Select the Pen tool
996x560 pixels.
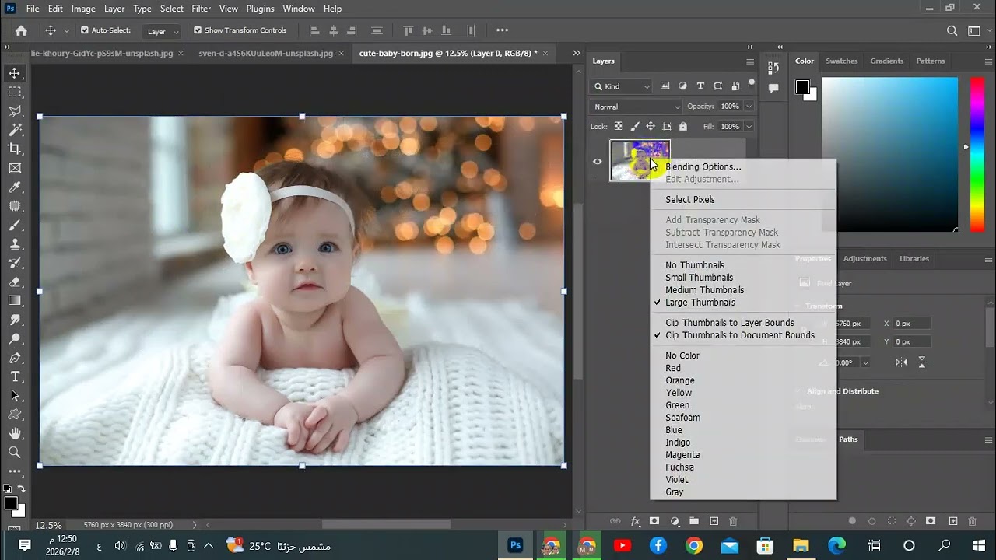point(15,358)
